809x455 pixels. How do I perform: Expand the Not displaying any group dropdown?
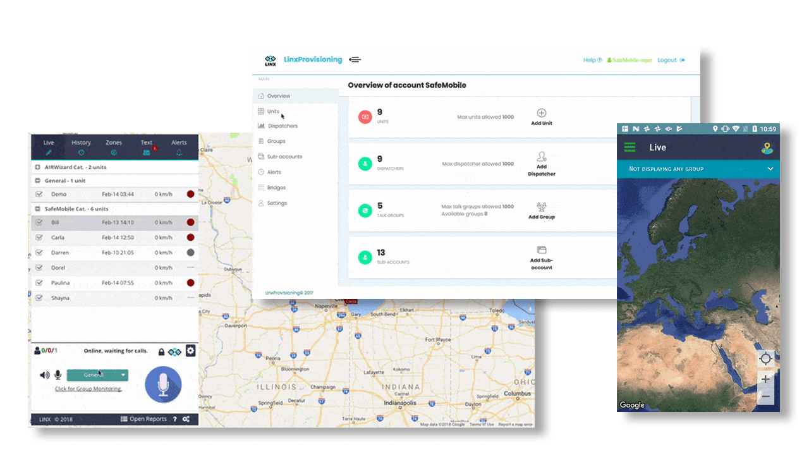click(x=698, y=169)
